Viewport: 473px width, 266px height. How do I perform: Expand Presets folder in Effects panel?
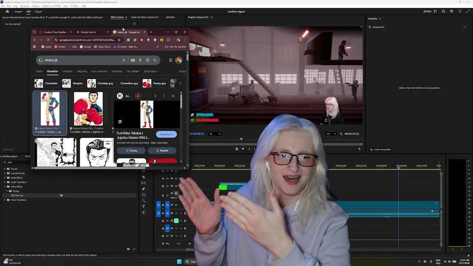(x=4, y=169)
